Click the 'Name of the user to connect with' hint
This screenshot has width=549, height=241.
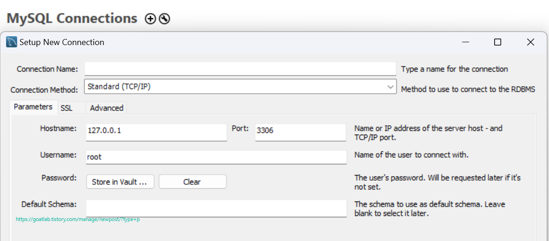point(412,155)
